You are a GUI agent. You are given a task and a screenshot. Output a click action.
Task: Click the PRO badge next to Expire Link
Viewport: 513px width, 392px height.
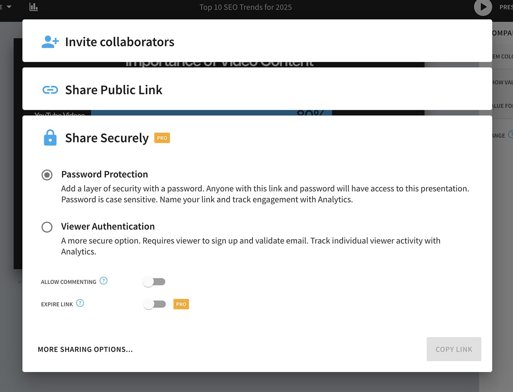181,304
